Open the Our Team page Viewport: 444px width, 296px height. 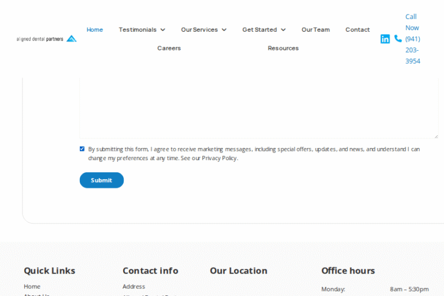pos(316,29)
